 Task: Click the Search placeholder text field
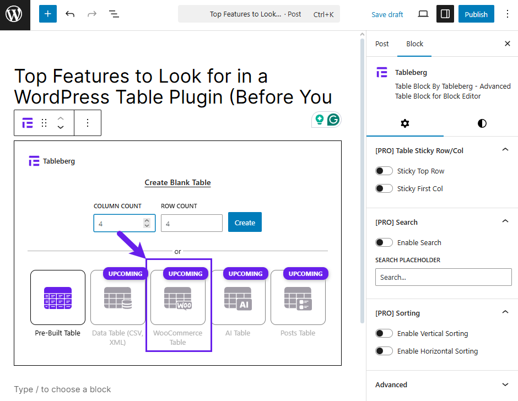[x=444, y=277]
